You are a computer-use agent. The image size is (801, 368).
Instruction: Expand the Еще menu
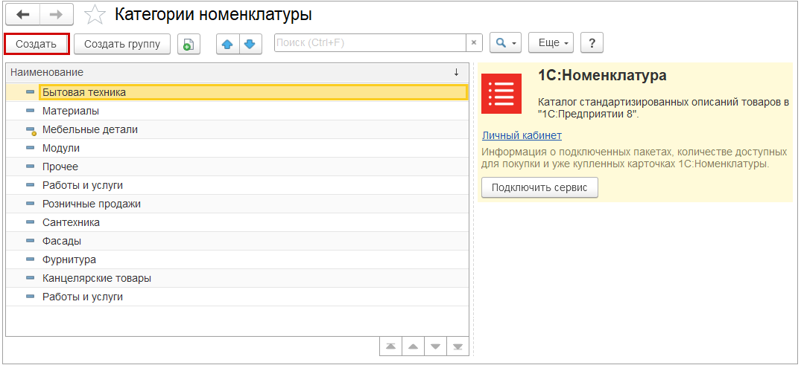(551, 44)
